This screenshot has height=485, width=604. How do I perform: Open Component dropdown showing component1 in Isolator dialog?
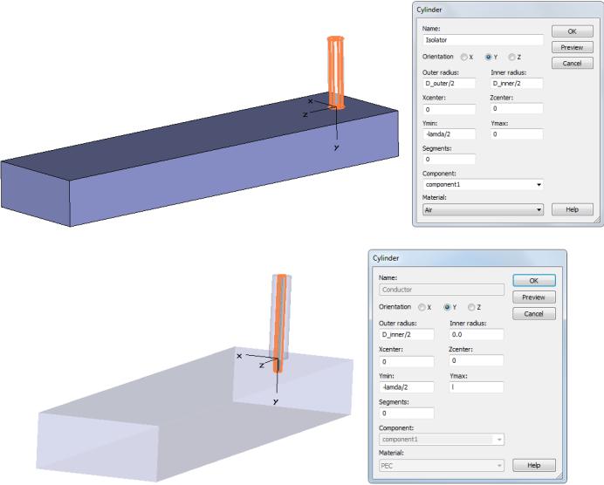483,184
